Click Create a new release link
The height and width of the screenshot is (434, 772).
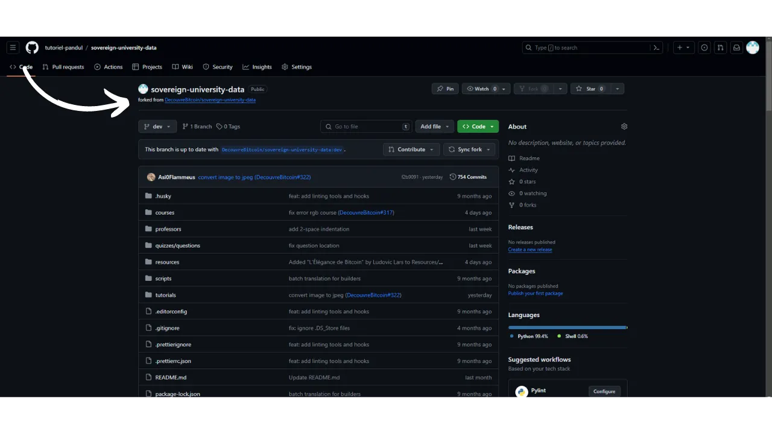pos(530,250)
